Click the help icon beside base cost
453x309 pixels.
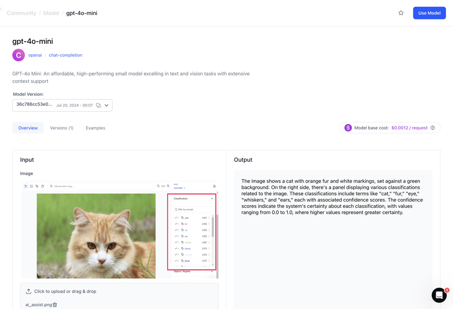pyautogui.click(x=433, y=128)
